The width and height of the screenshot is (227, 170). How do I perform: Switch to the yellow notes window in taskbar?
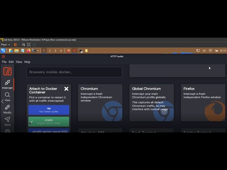[87, 51]
